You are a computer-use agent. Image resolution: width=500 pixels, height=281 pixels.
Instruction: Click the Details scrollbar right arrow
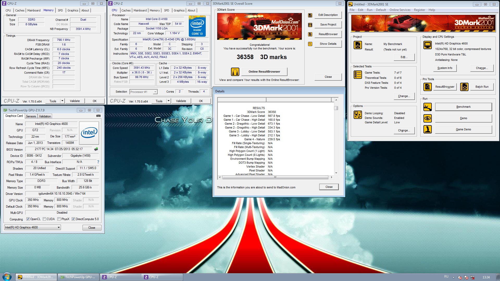pyautogui.click(x=332, y=177)
